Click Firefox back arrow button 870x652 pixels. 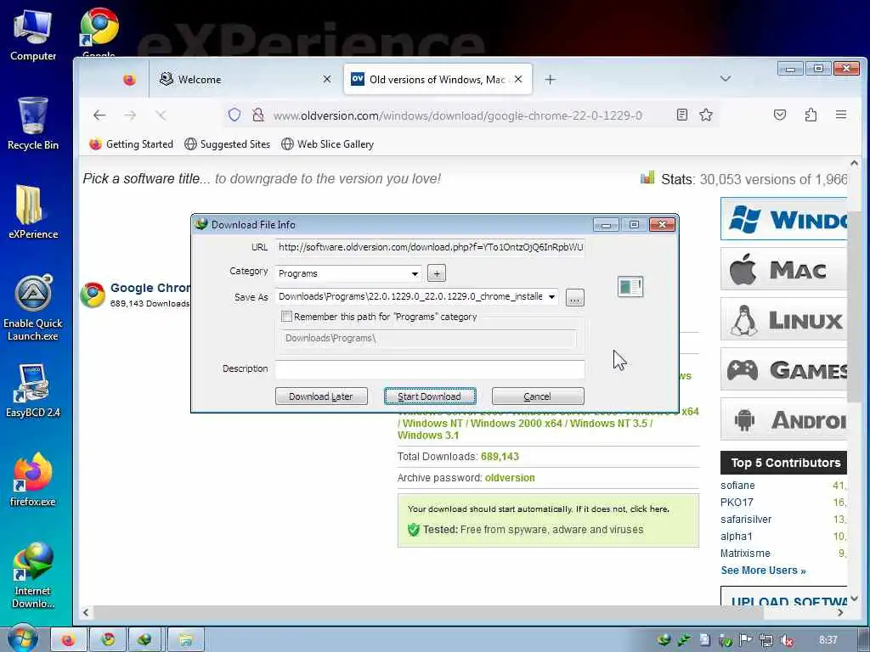tap(99, 115)
